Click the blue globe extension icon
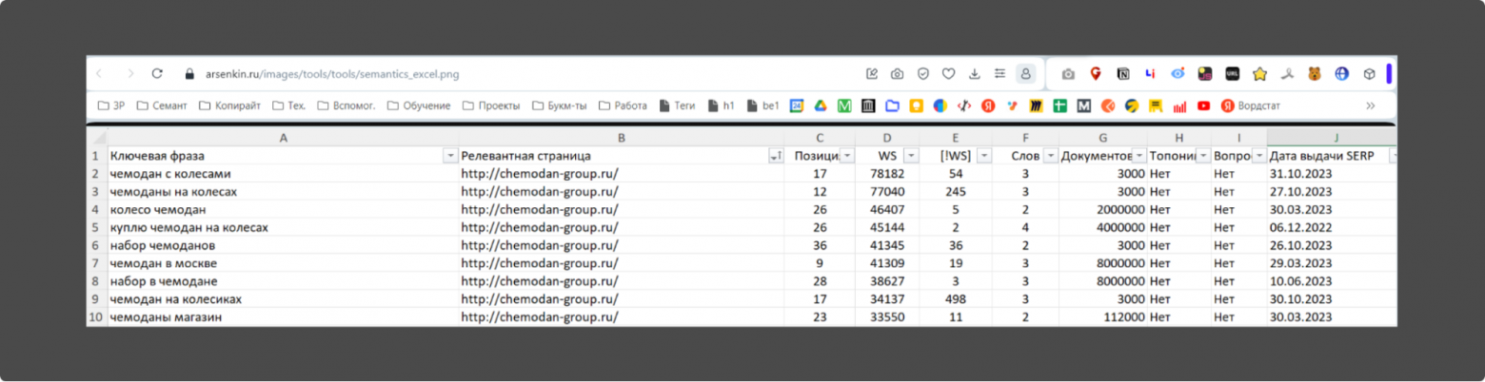The image size is (1485, 382). tap(1342, 73)
